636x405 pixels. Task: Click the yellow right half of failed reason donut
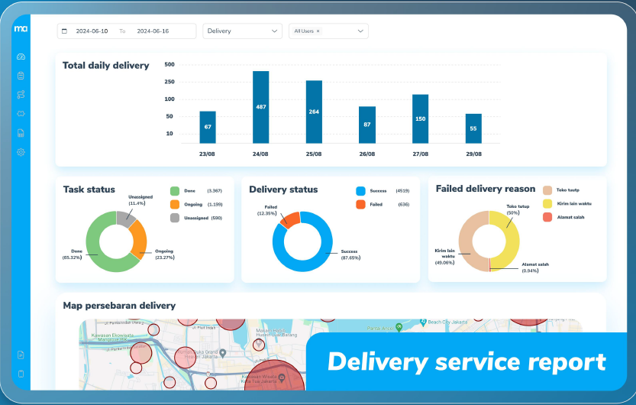tap(512, 241)
